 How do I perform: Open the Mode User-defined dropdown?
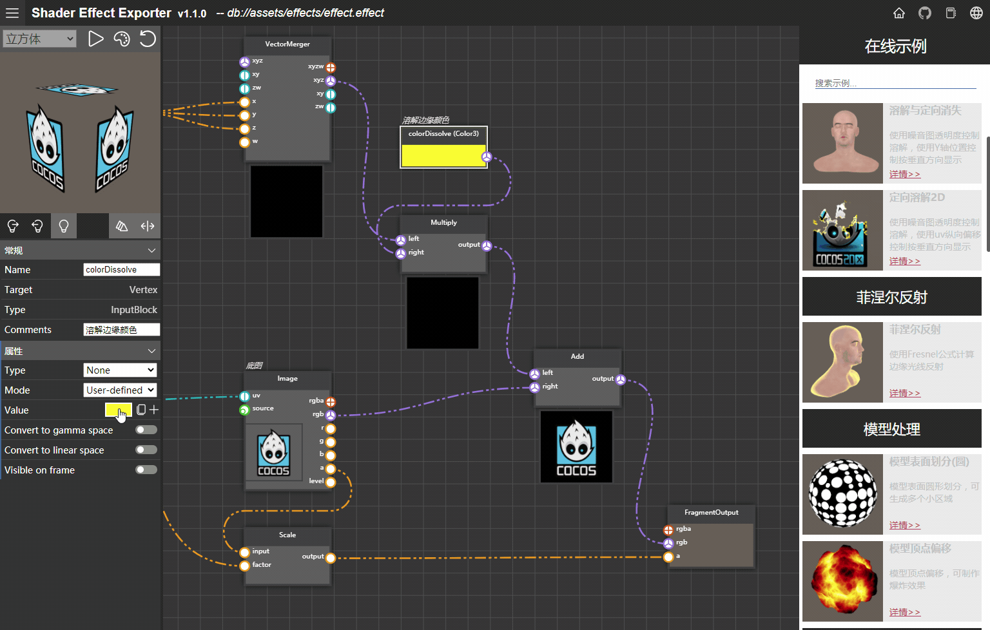click(x=121, y=390)
